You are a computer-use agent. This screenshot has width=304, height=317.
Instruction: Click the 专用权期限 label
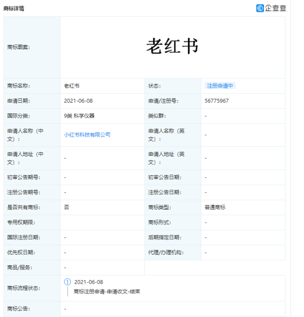pyautogui.click(x=21, y=222)
